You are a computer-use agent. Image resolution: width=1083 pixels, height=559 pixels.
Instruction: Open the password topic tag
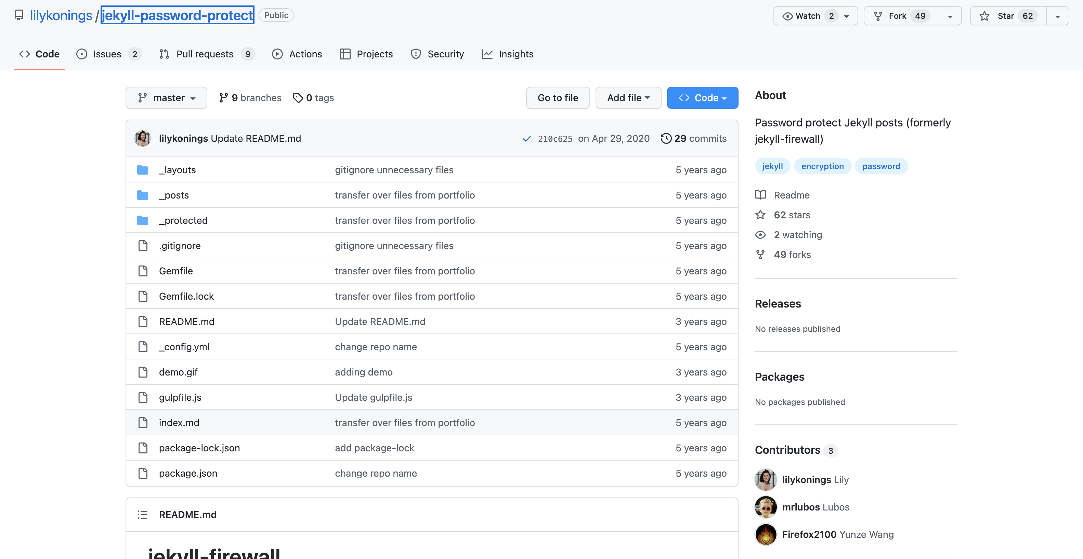point(881,166)
